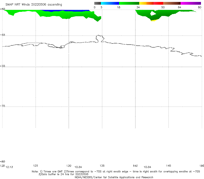Click the 'Times are GMT' note line
The image size is (204, 179).
pos(116,172)
